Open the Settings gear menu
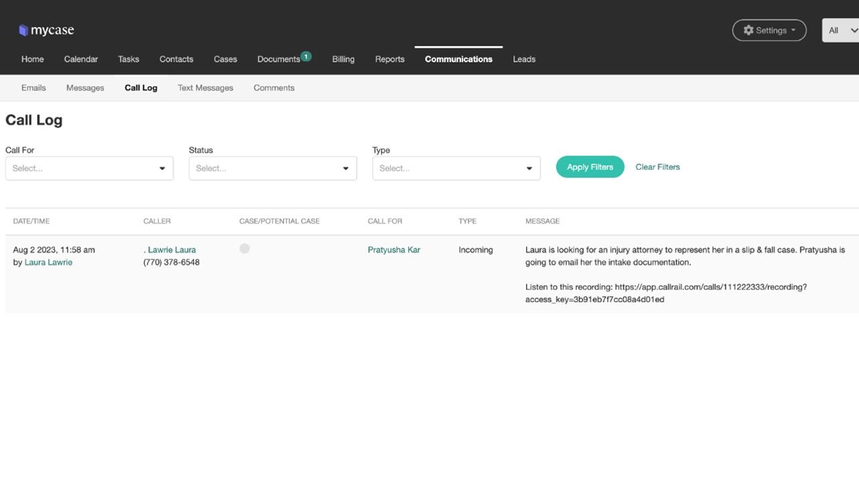 pos(769,30)
